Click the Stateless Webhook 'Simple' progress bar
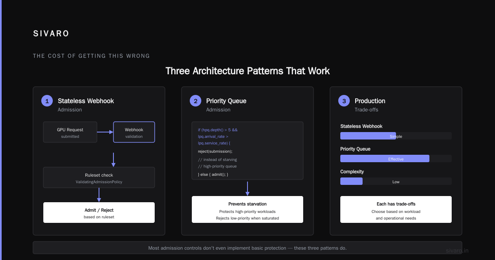 pos(396,136)
